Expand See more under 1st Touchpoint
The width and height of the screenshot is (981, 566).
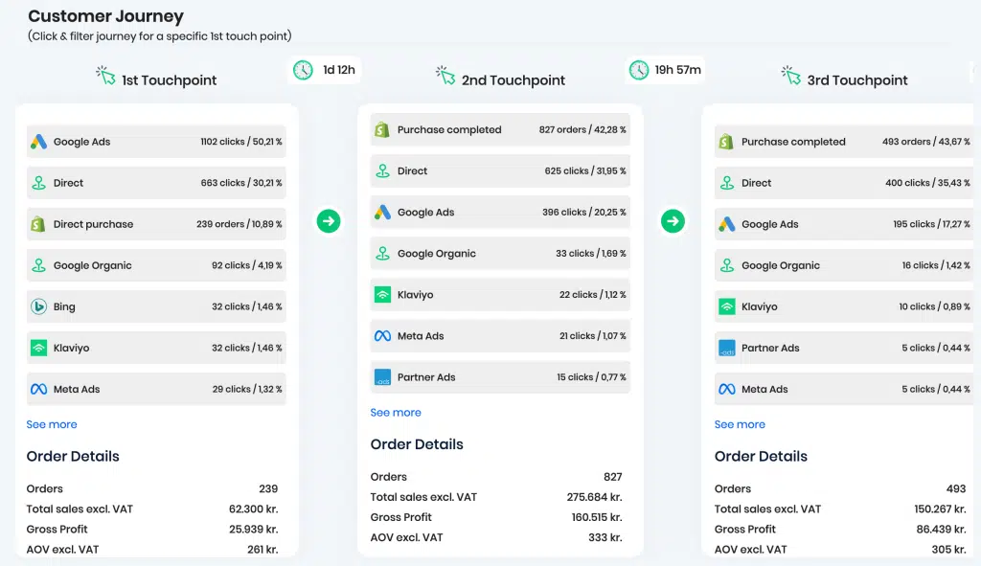point(52,424)
